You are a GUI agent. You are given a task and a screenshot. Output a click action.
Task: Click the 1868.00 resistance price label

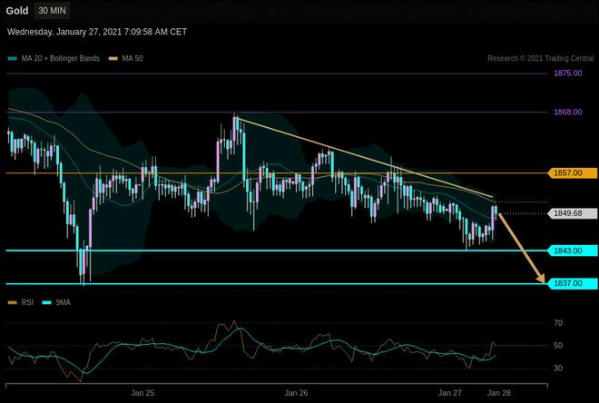click(x=567, y=112)
